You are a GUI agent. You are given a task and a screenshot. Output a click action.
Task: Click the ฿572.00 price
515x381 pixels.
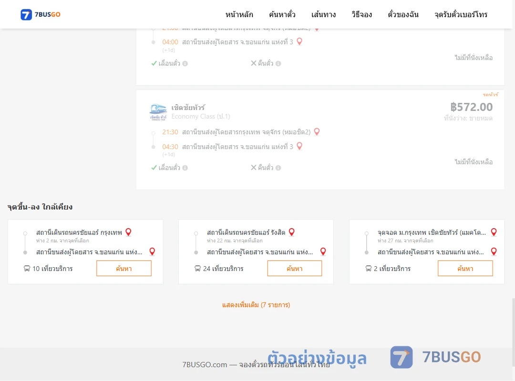(x=471, y=107)
